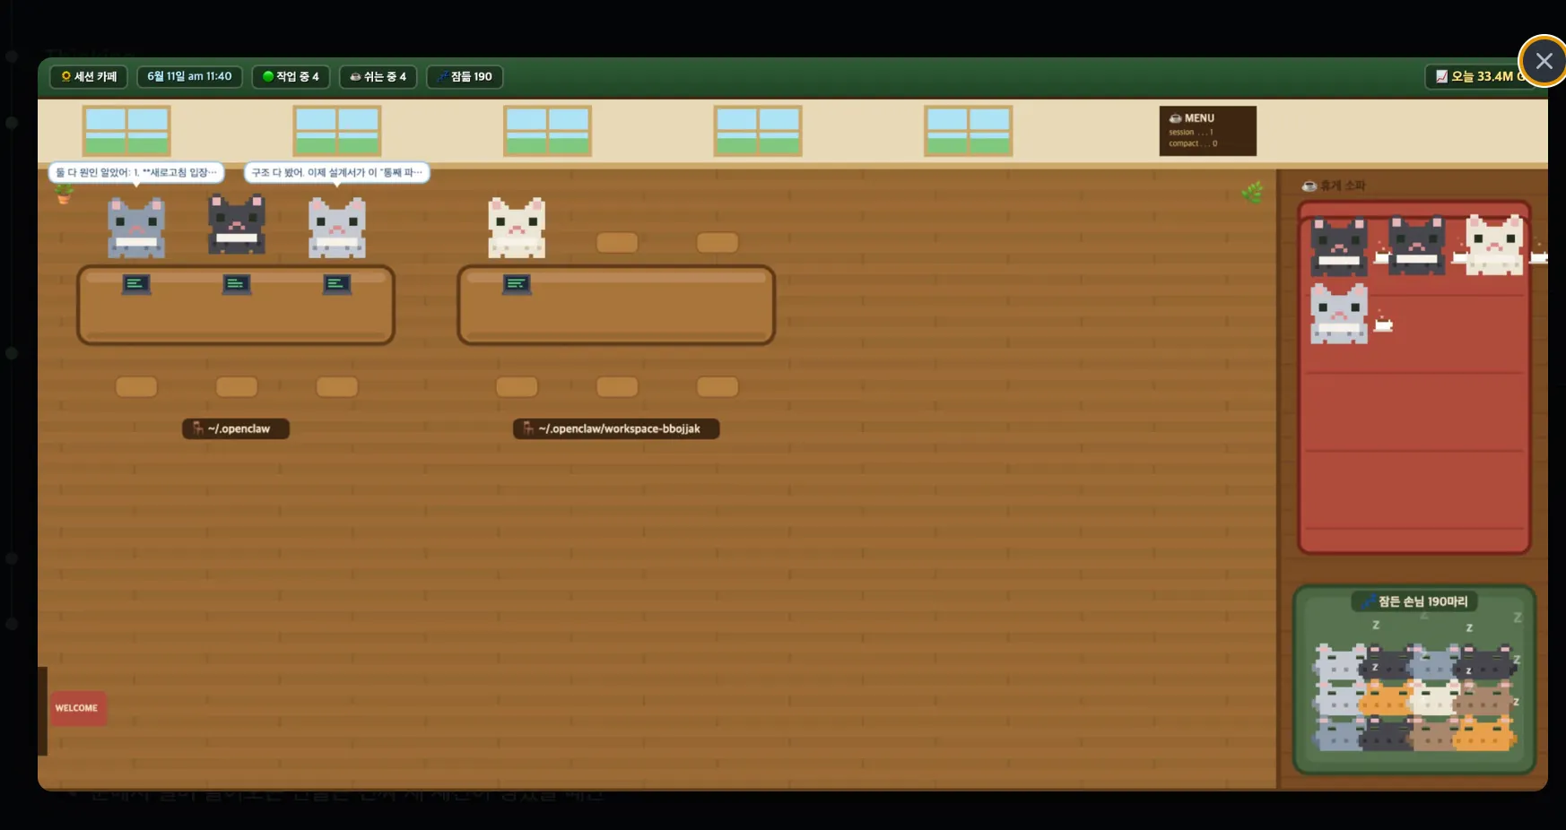Click the 작업 중 4 status badge
Viewport: 1566px width, 830px height.
291,76
